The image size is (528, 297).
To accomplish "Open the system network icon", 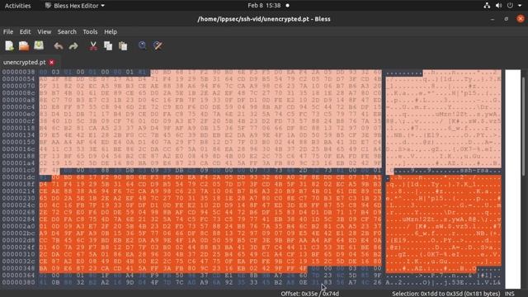I will click(x=487, y=6).
